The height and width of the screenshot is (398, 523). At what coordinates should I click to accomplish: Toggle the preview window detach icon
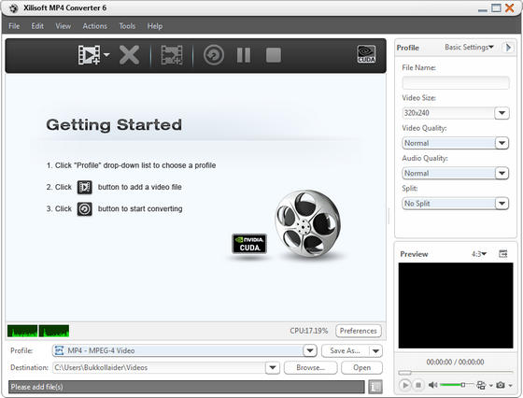[502, 254]
